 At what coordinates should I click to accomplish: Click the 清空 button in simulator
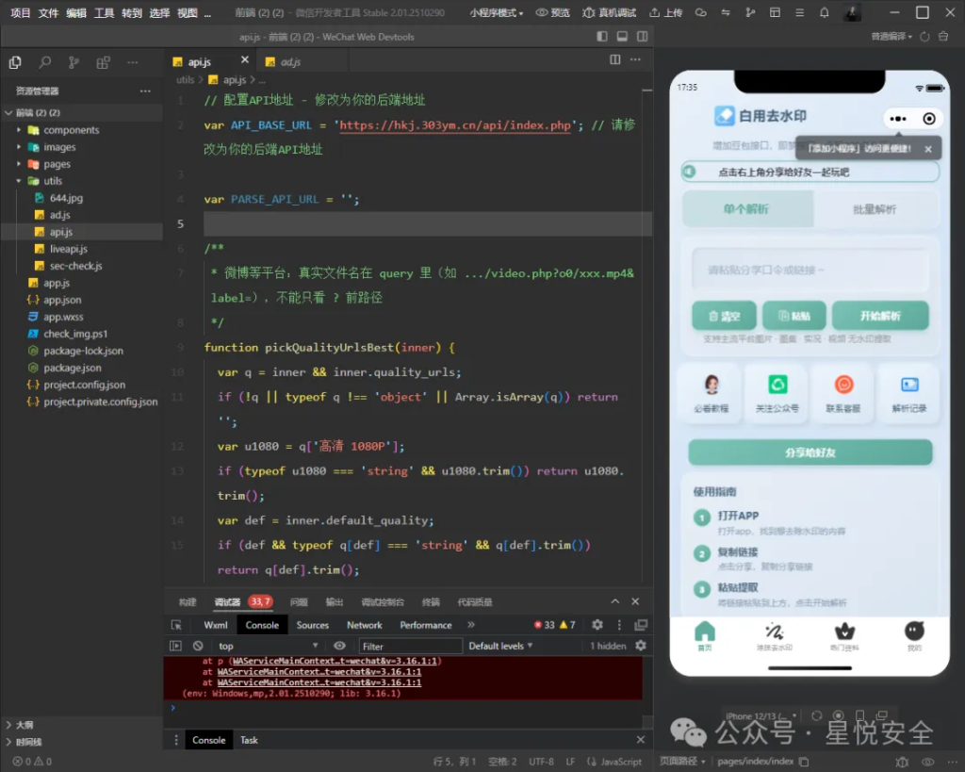point(724,316)
